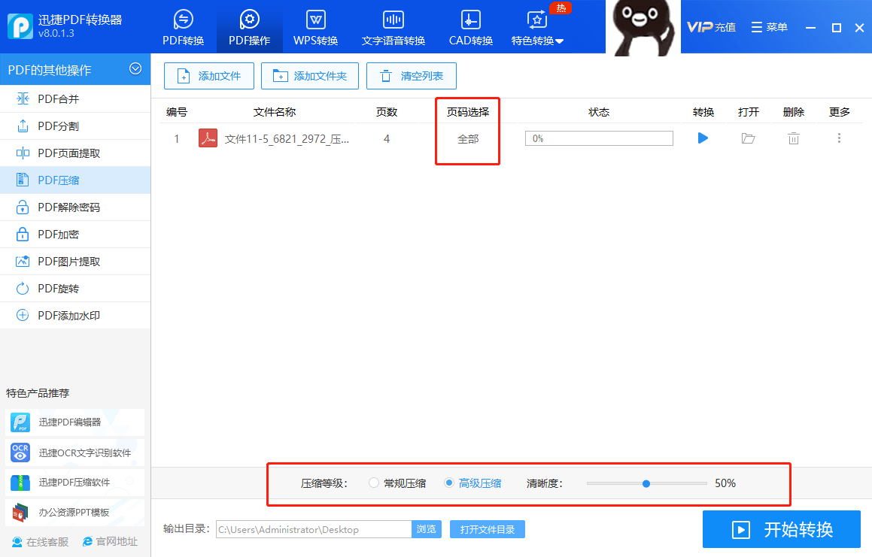Image resolution: width=872 pixels, height=557 pixels.
Task: Open 迅捷OCR文字识别软件 product link
Action: 75,453
